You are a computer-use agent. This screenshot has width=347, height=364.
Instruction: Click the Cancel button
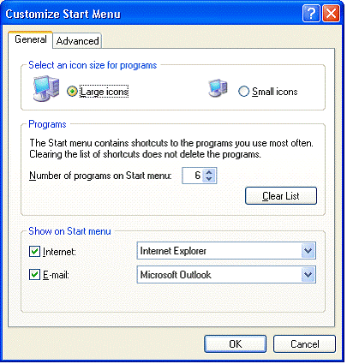[x=304, y=344]
